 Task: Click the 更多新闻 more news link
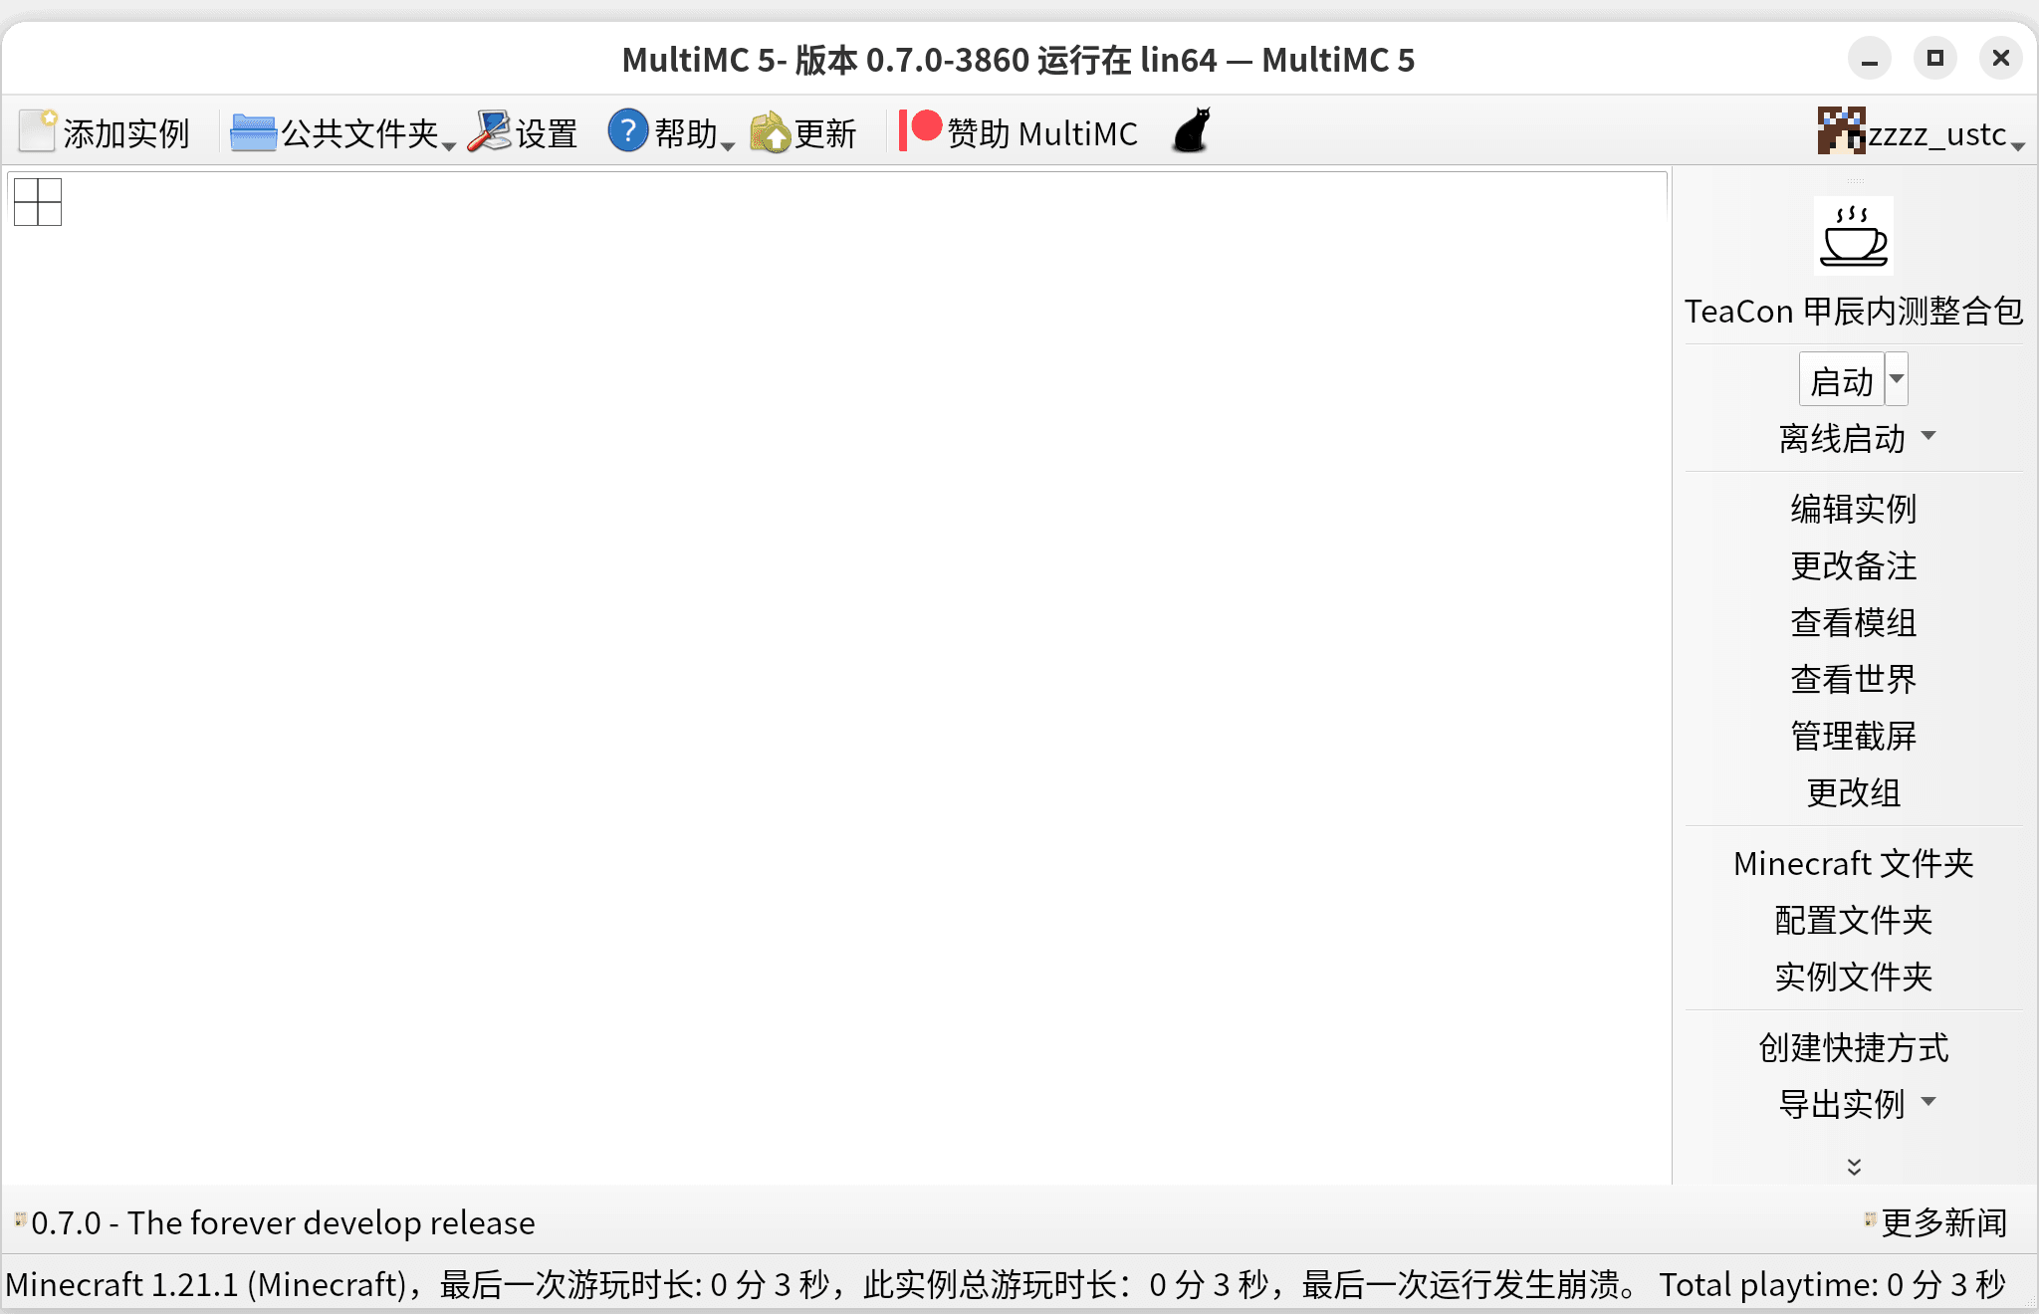coord(1943,1222)
